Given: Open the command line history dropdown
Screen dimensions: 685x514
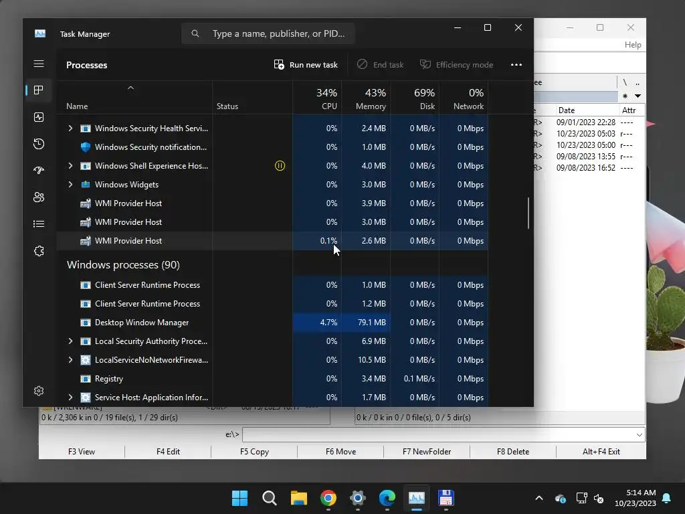Looking at the screenshot, I should [639, 435].
